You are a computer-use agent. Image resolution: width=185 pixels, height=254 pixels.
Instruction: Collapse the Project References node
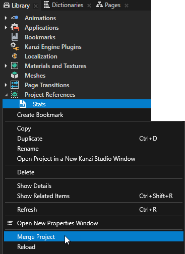[6, 95]
